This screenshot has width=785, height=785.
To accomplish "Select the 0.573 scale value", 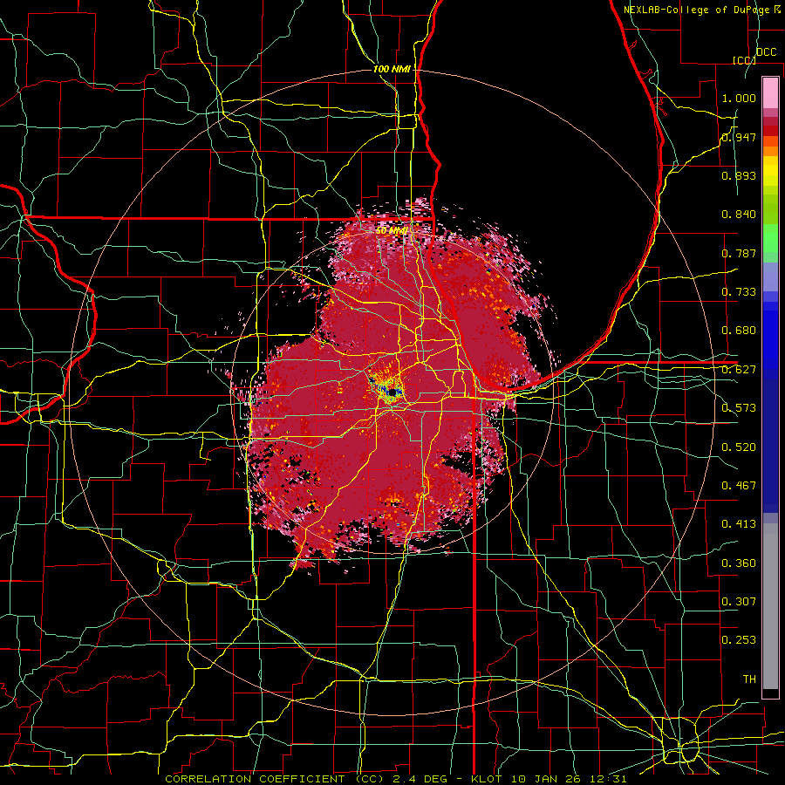I will click(739, 408).
